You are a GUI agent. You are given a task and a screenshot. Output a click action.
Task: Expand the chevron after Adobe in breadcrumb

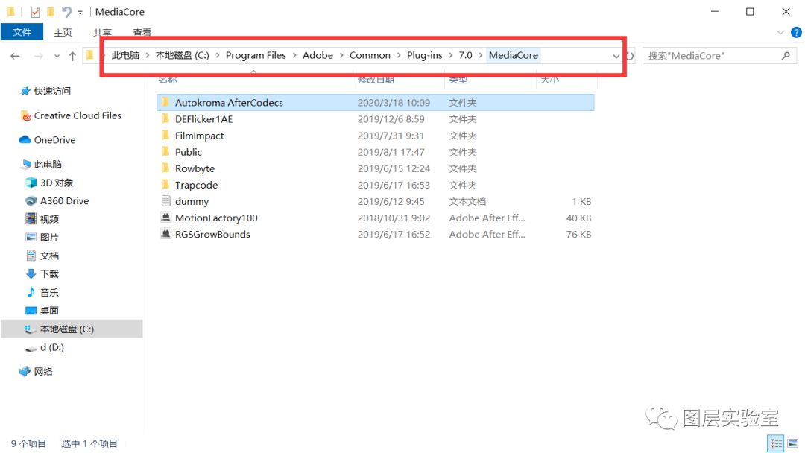(341, 55)
